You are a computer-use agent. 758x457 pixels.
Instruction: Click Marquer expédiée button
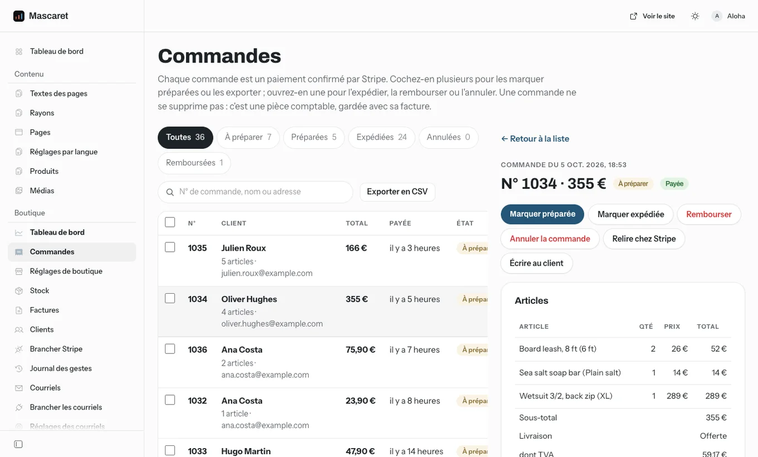[631, 215]
